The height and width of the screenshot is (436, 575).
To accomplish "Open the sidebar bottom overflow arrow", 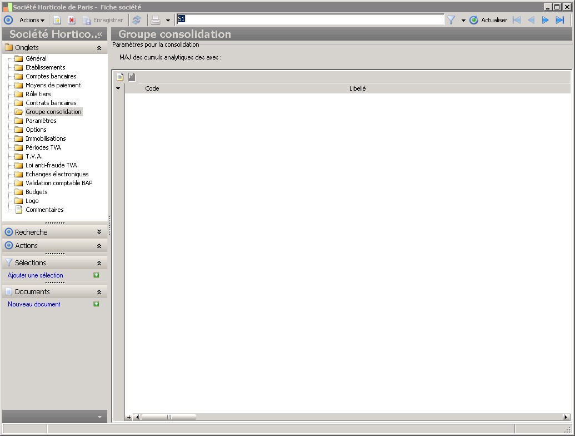I will point(100,417).
